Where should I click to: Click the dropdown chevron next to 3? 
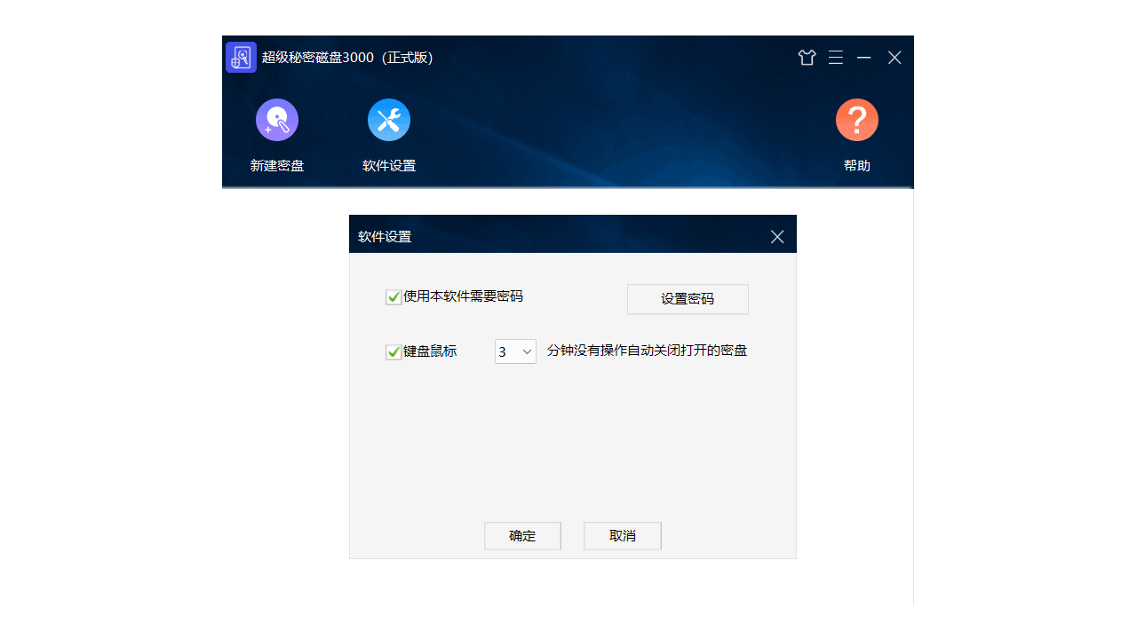[x=528, y=351]
